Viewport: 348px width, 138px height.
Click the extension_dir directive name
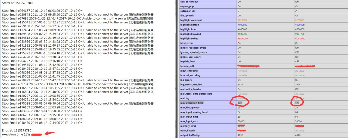click(188, 11)
